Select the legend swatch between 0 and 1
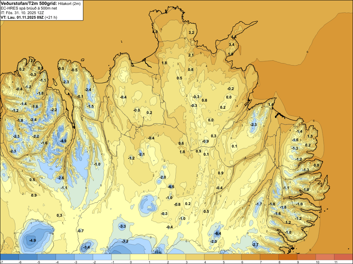 point(139,257)
